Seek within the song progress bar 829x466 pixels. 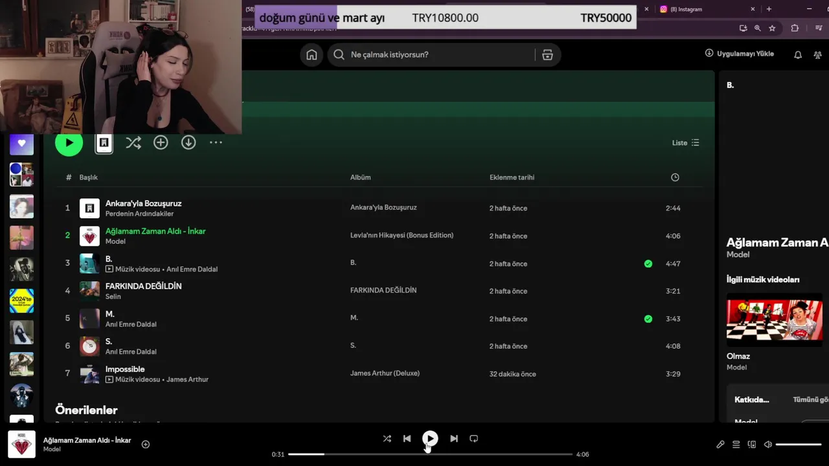coord(430,454)
